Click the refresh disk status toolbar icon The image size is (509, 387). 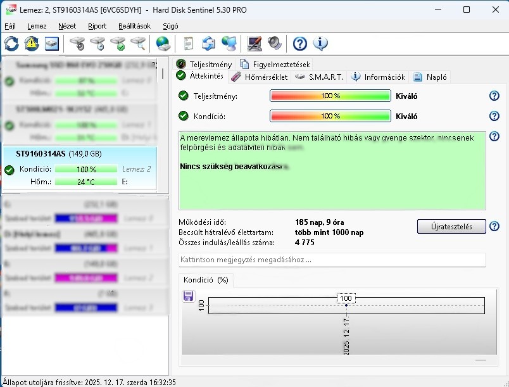pos(11,44)
